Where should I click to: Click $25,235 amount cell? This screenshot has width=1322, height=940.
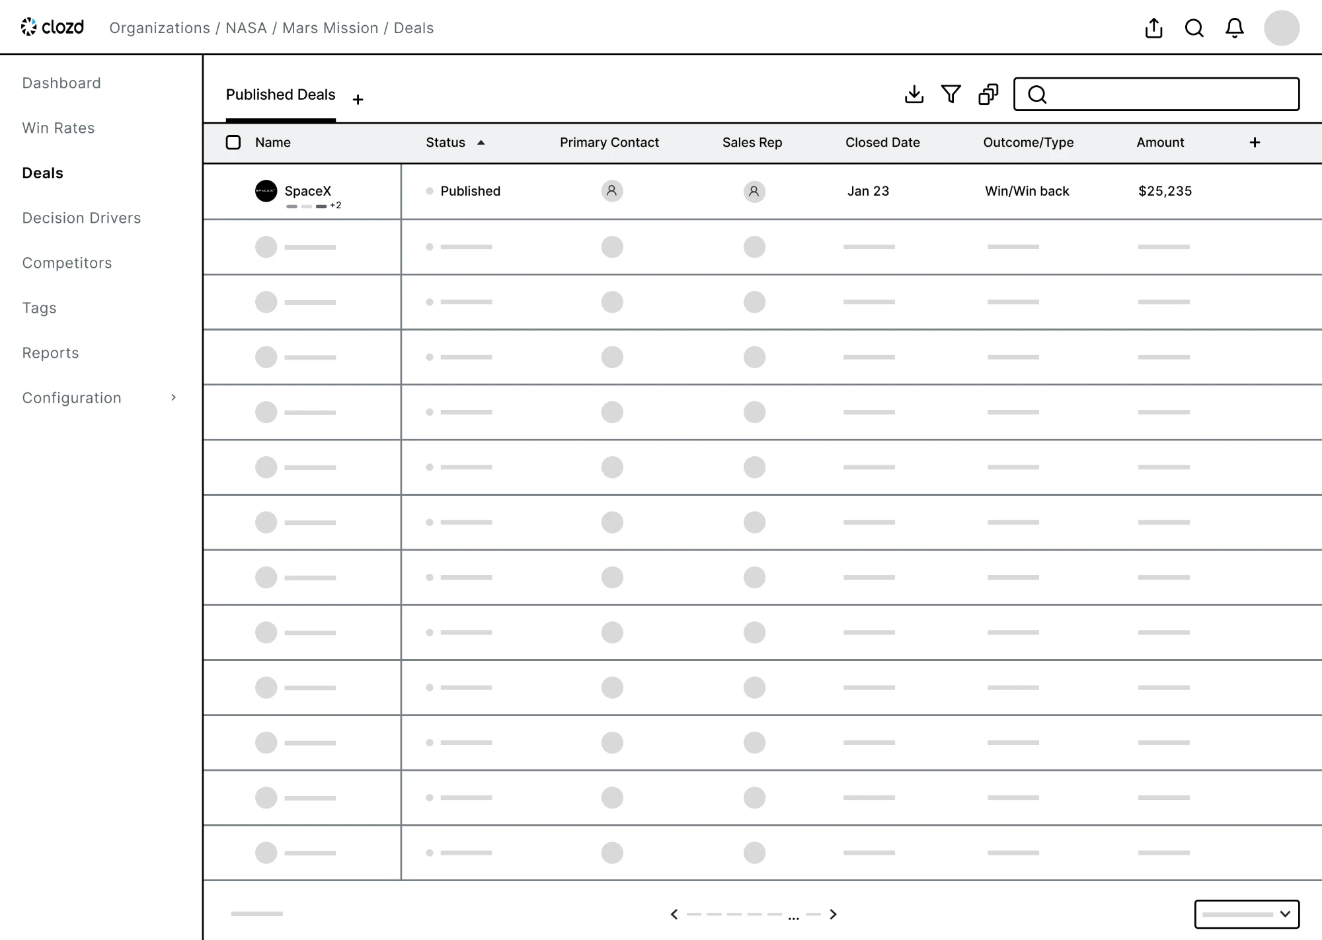coord(1165,191)
